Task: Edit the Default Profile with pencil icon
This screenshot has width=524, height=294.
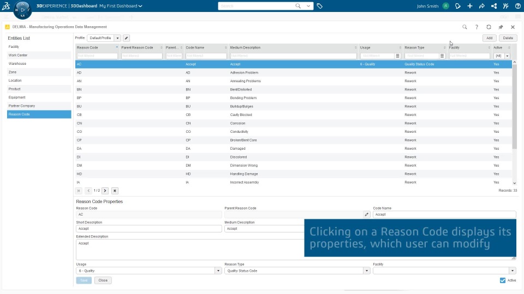Action: tap(126, 38)
